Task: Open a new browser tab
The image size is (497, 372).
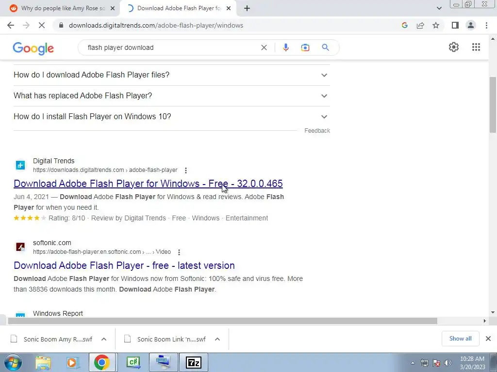Action: coord(247,9)
